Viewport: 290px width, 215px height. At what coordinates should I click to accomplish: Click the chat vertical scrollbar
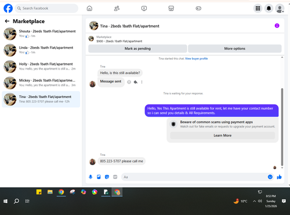pyautogui.click(x=282, y=127)
